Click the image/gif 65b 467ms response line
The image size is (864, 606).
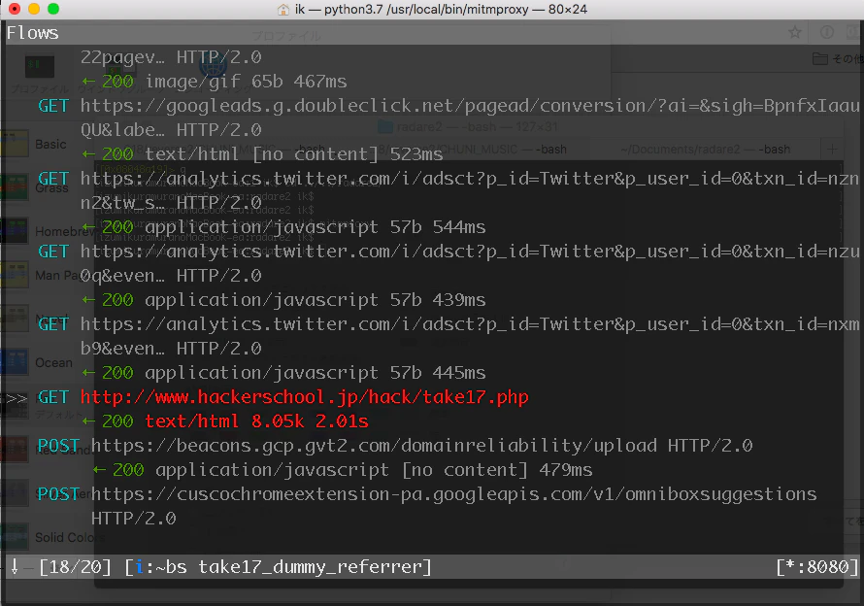(215, 82)
